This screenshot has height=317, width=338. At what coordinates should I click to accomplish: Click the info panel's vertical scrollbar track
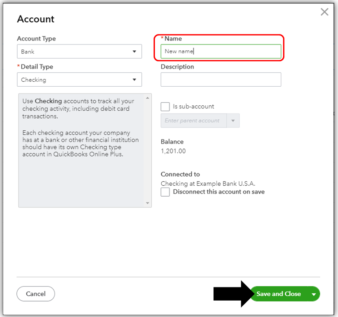147,150
